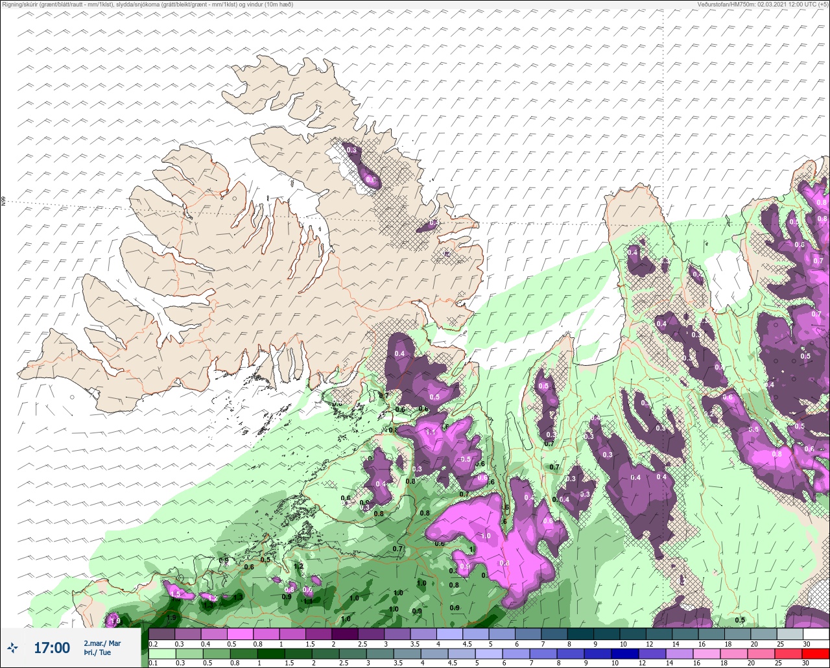Select upper legend dark teal swatch labeled 9

click(607, 634)
